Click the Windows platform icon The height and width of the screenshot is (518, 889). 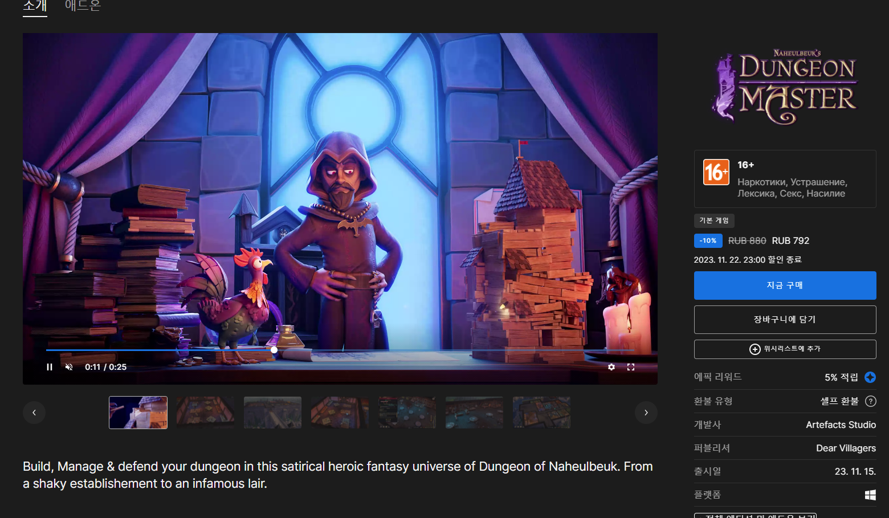point(870,495)
